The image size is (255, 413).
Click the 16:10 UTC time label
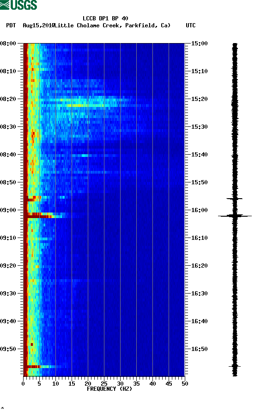click(x=199, y=238)
